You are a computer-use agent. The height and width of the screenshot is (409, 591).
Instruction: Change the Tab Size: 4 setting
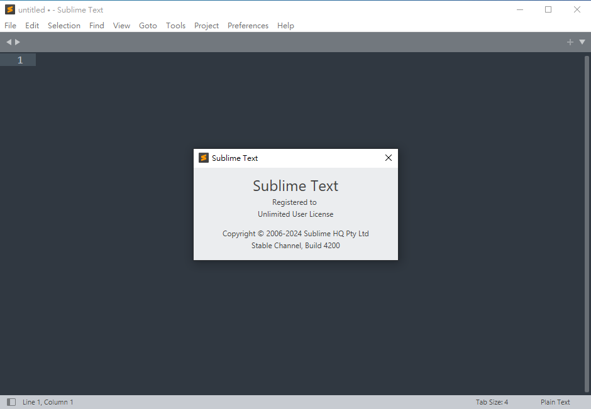click(x=492, y=402)
